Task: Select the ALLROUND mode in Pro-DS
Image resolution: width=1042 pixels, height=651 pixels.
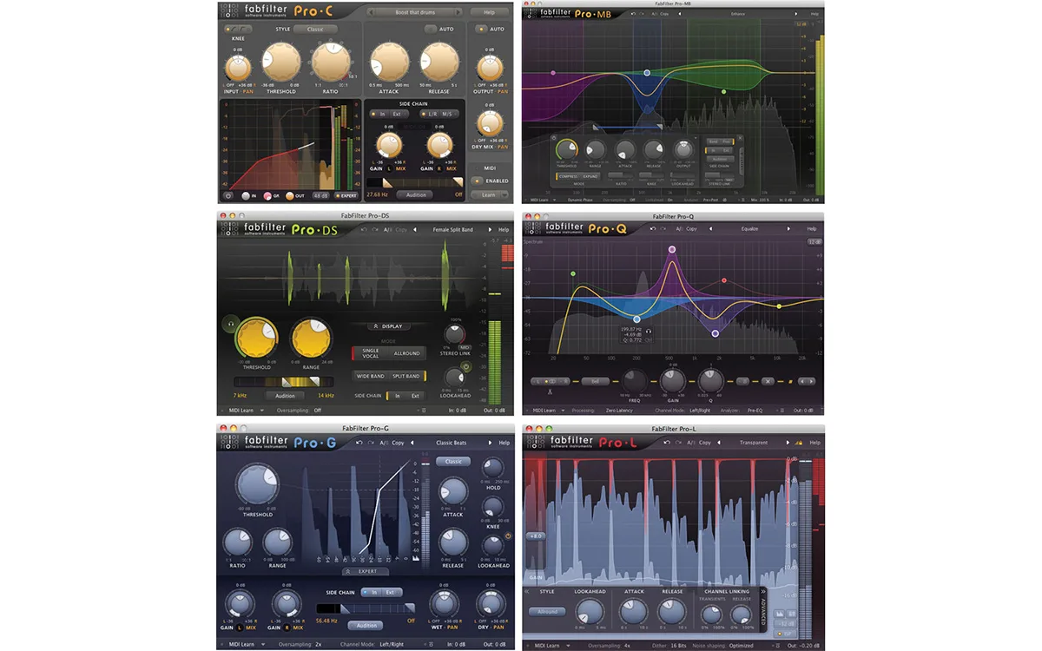Action: coord(406,352)
